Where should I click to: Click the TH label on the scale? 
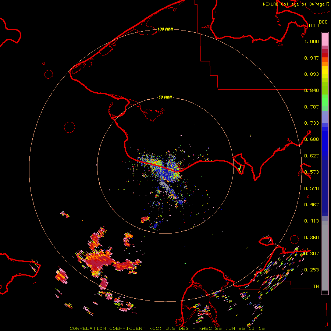pos(316,286)
